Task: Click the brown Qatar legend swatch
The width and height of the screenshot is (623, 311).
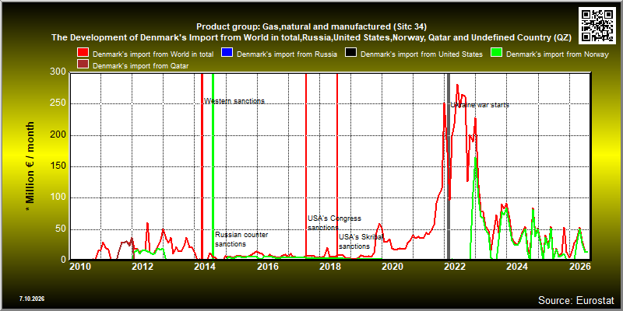Action: tap(83, 65)
